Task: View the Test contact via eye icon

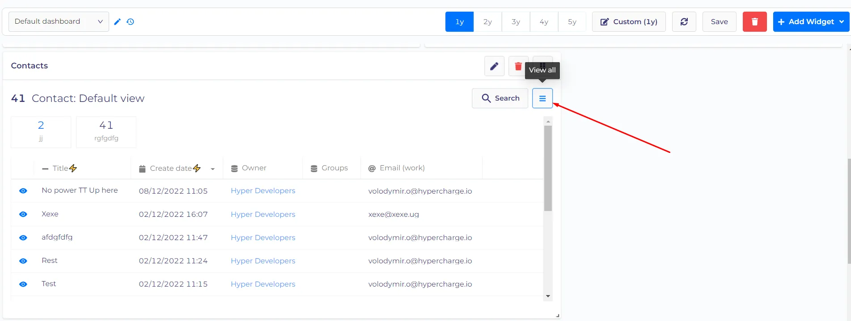Action: (x=23, y=284)
